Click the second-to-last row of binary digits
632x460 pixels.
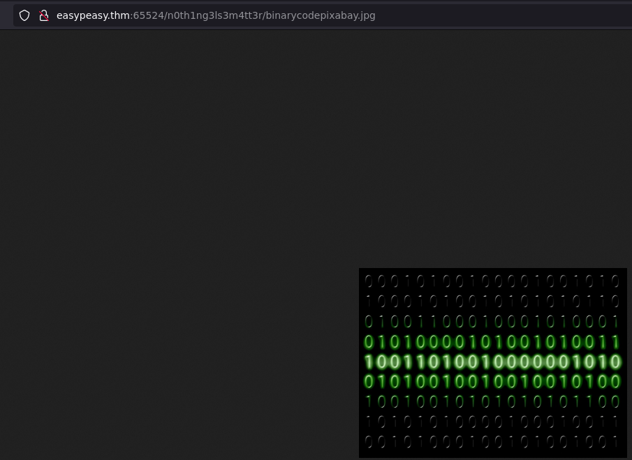click(x=492, y=422)
